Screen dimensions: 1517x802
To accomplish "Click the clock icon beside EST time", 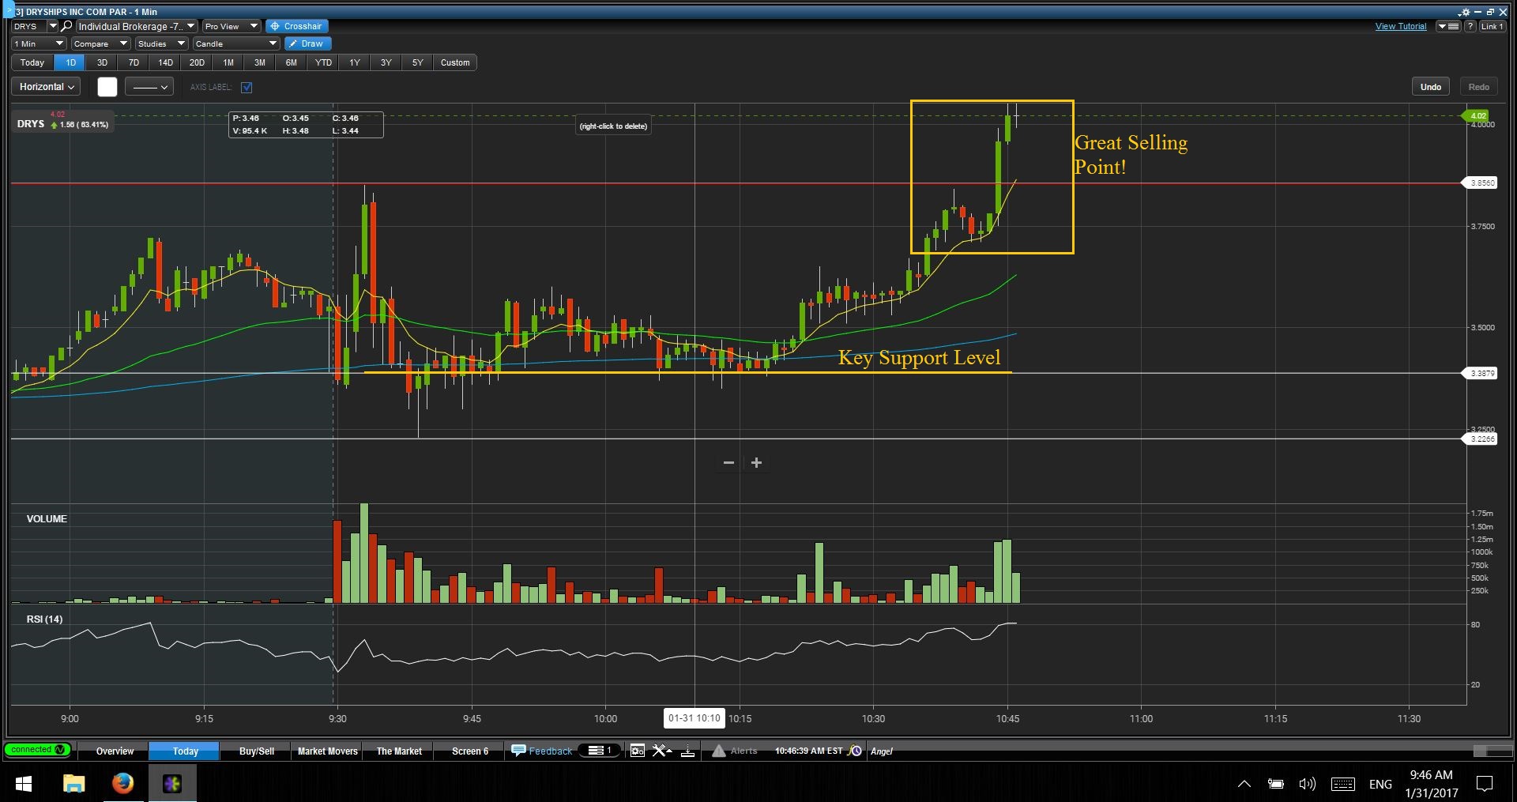I will coord(855,751).
